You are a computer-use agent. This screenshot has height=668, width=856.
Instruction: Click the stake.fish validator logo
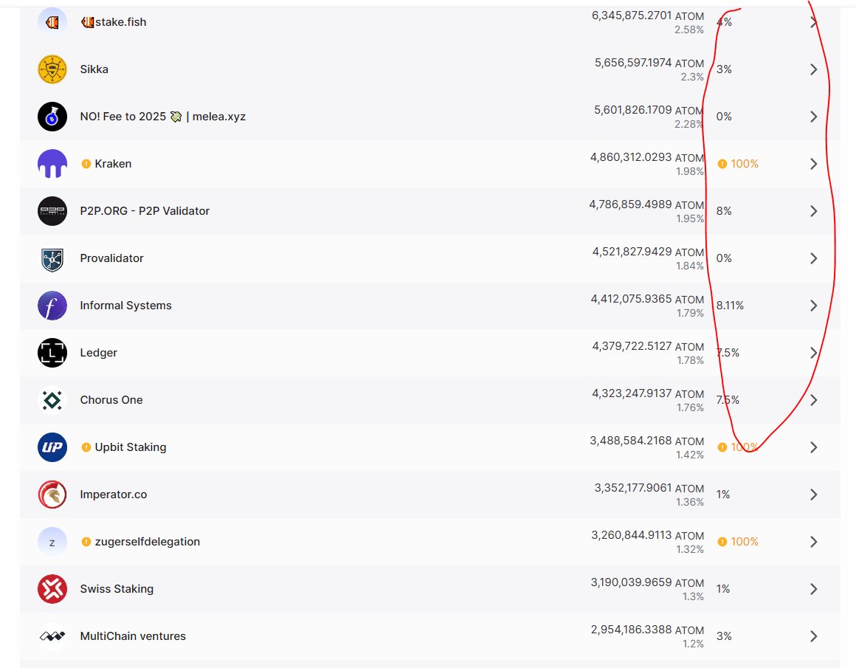[x=52, y=22]
